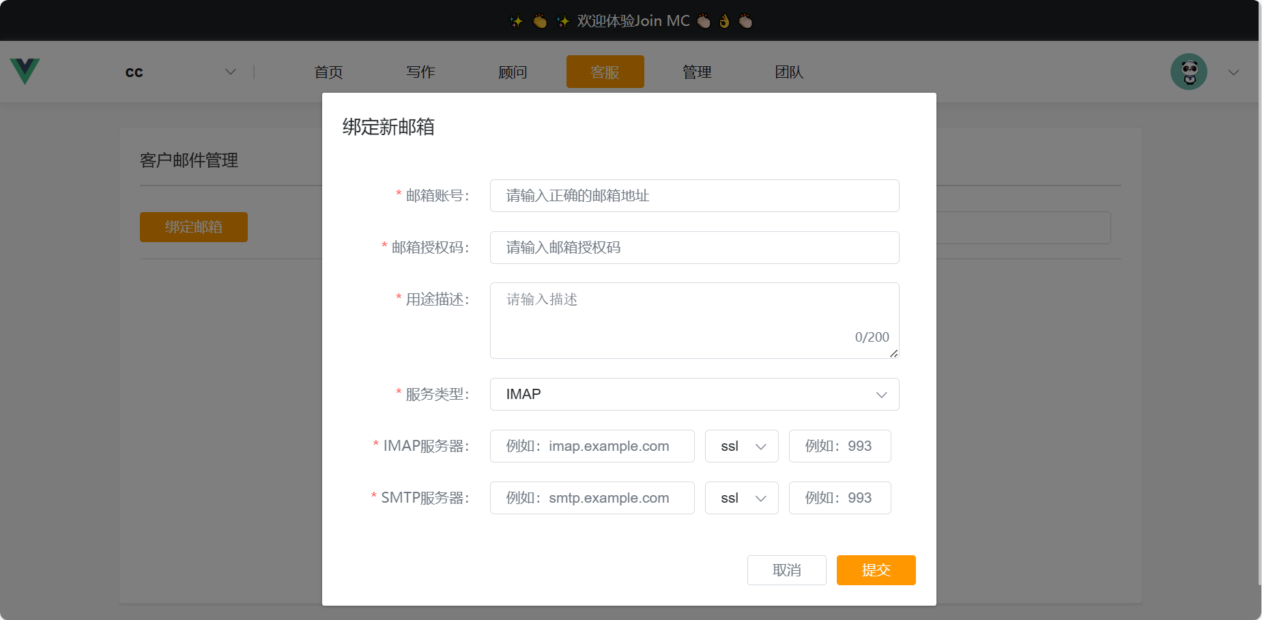Select the SMTP server ssl dropdown

point(741,498)
